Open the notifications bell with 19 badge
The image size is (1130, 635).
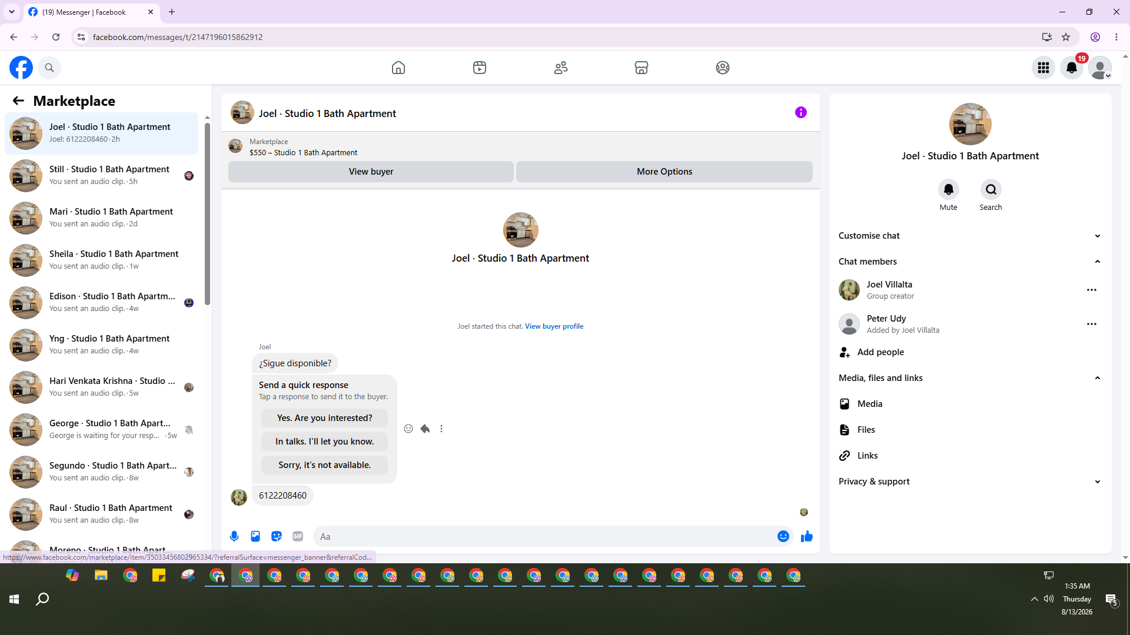pyautogui.click(x=1072, y=68)
